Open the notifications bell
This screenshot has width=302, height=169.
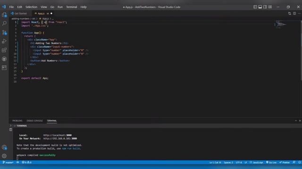pos(300,162)
